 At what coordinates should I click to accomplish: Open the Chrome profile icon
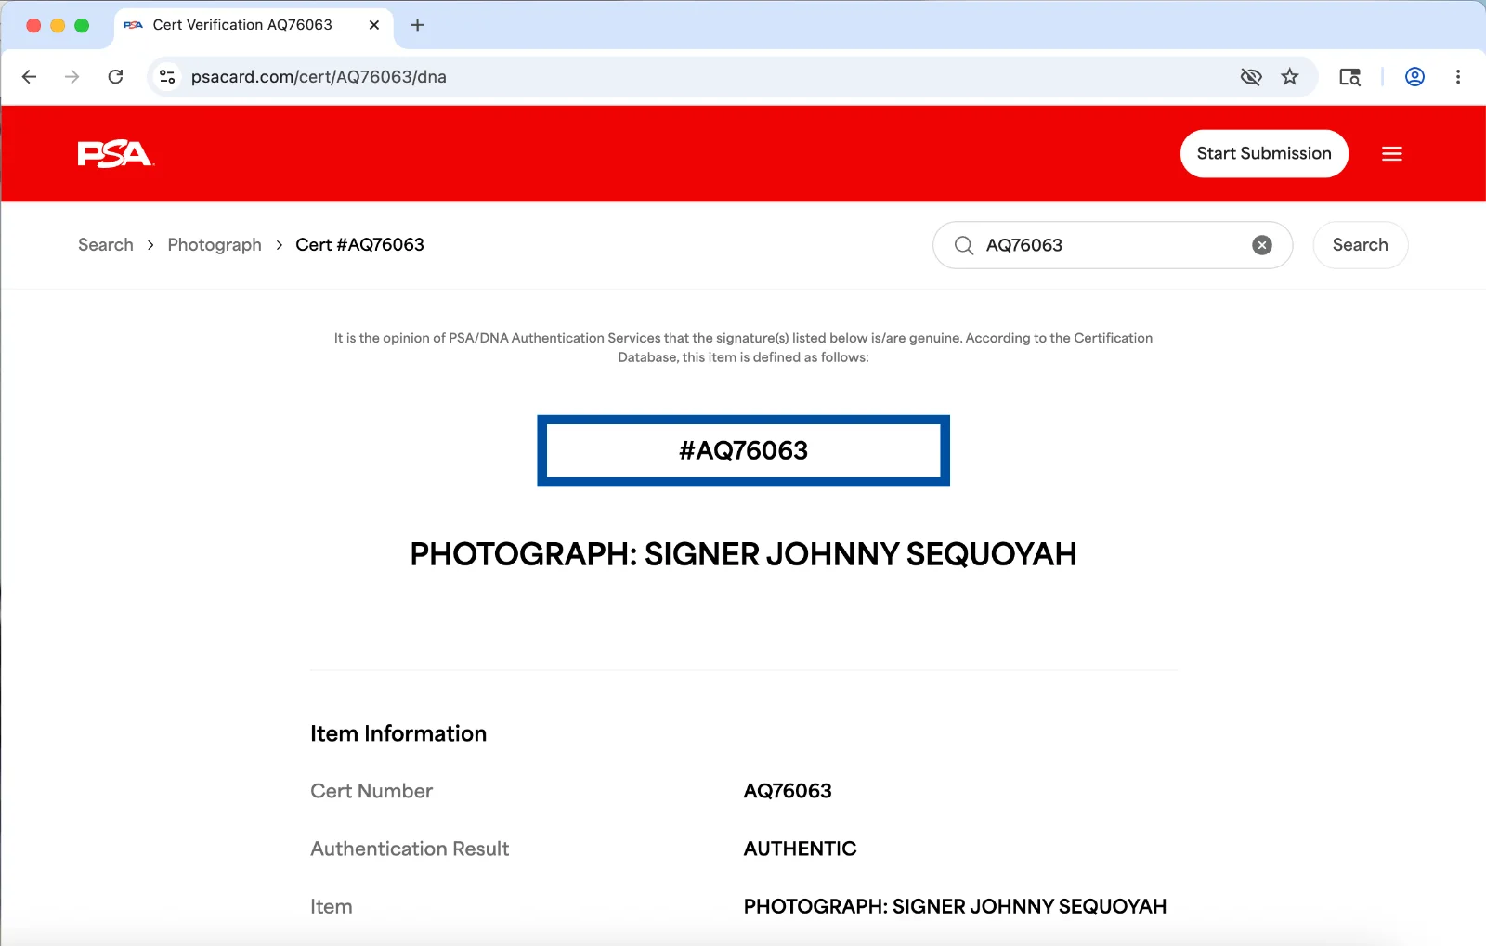(1414, 77)
